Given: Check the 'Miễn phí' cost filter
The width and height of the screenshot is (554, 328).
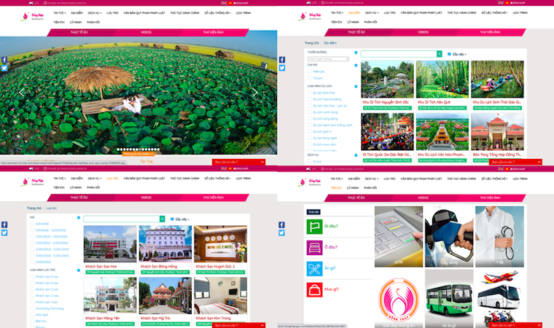Looking at the screenshot, I should tap(310, 71).
